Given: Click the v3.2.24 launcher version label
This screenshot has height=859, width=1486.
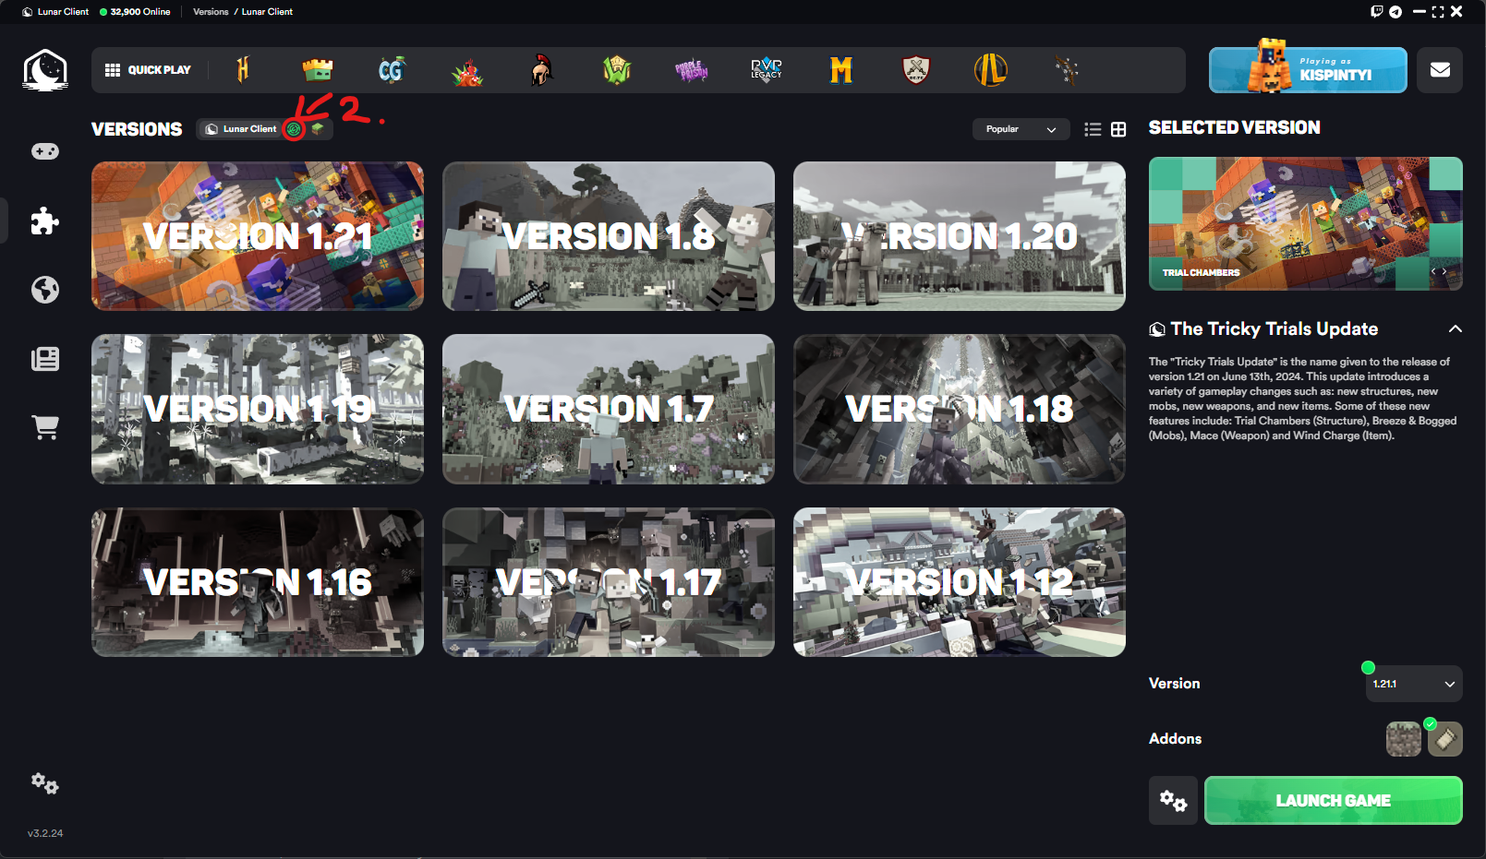Looking at the screenshot, I should pyautogui.click(x=45, y=833).
